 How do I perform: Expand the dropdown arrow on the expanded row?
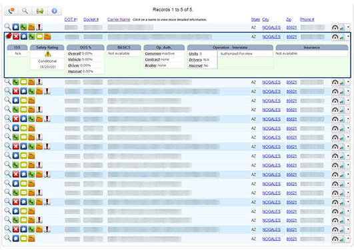coord(348,37)
